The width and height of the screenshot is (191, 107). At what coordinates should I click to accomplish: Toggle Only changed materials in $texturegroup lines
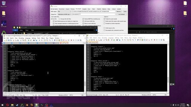pos(54,23)
